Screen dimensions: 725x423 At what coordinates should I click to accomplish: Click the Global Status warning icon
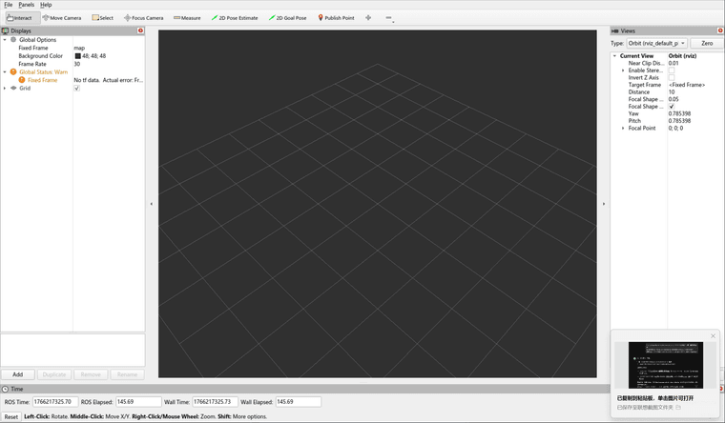tap(13, 72)
